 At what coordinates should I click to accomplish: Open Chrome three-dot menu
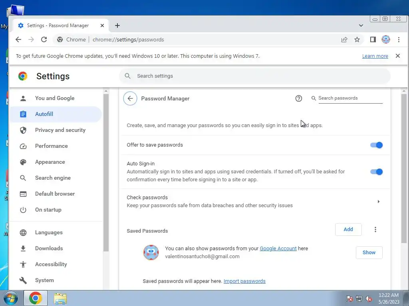pyautogui.click(x=399, y=39)
